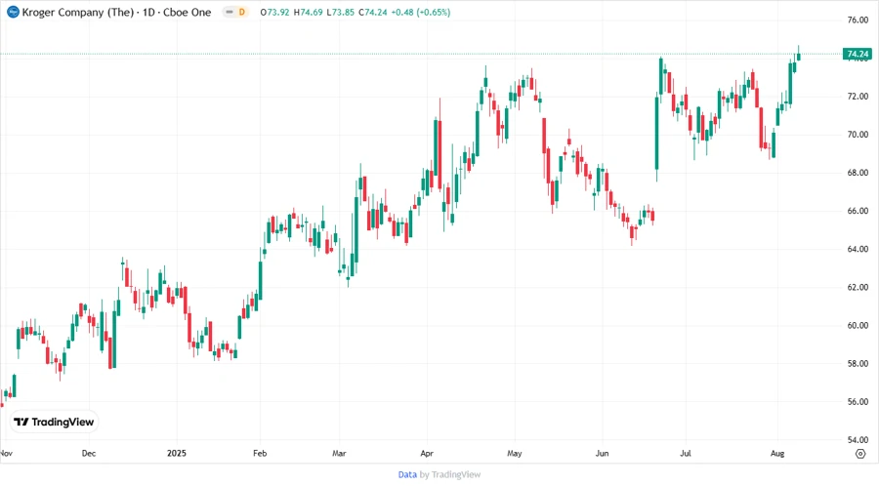Click the Jun label on time axis
This screenshot has width=879, height=486.
[x=602, y=453]
